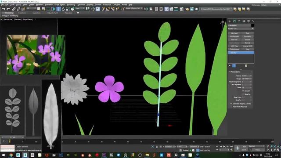281x158 pixels.
Task: Toggle Generate Mapping Coords checkbox
Action: tap(231, 104)
